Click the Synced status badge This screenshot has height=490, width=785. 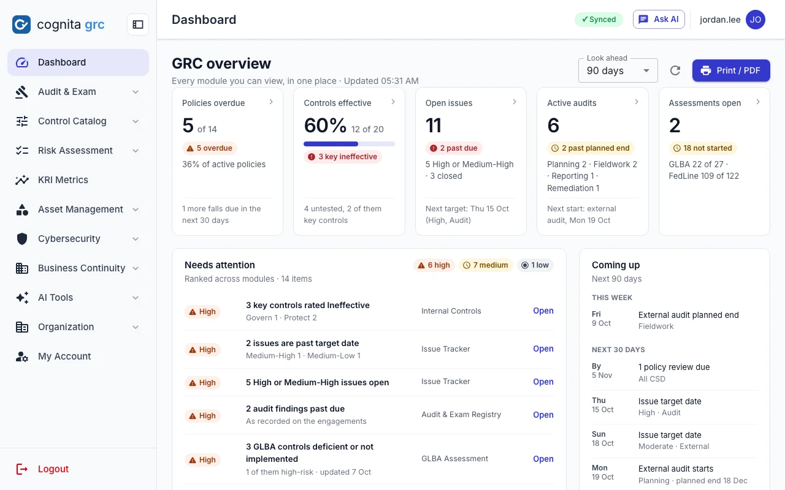click(599, 20)
